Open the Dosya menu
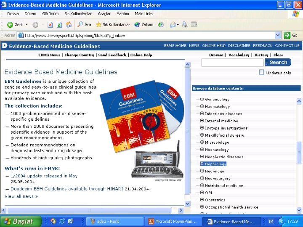The image size is (303, 227). point(13,14)
